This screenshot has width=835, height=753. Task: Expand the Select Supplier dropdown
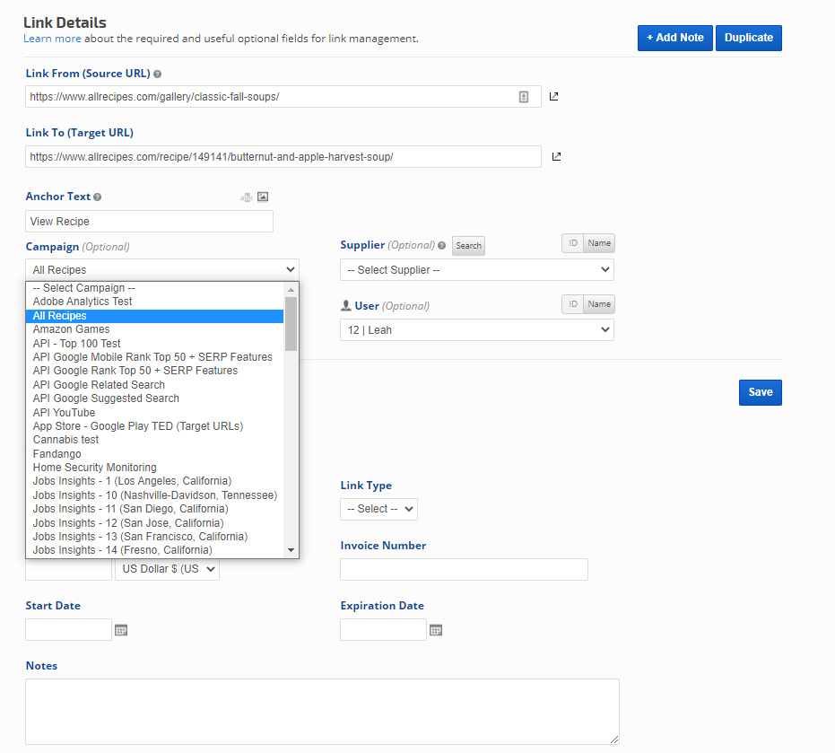[x=476, y=269]
